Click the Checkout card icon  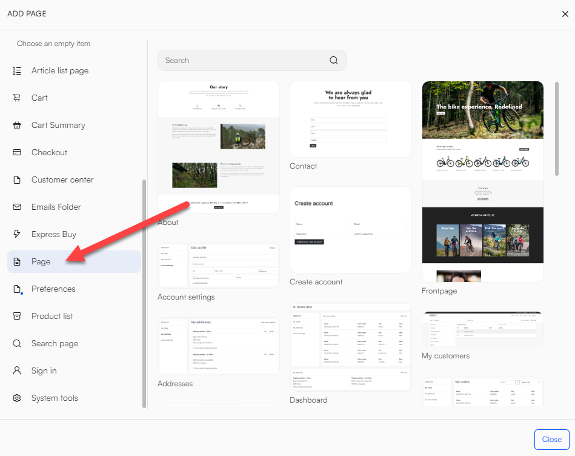pos(17,153)
